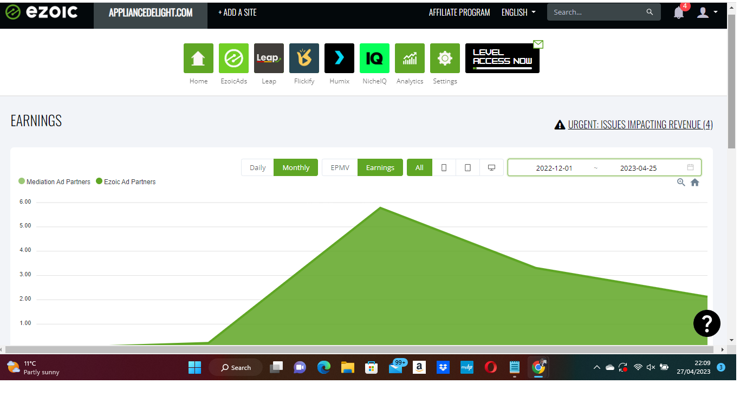Click the Level Access Now banner
Viewport: 740px width, 416px height.
coord(502,58)
